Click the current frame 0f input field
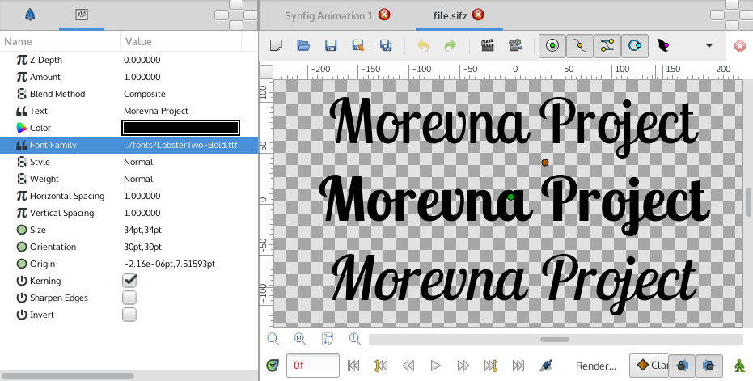 coord(313,366)
